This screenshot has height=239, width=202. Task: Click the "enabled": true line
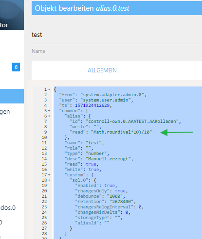96,186
